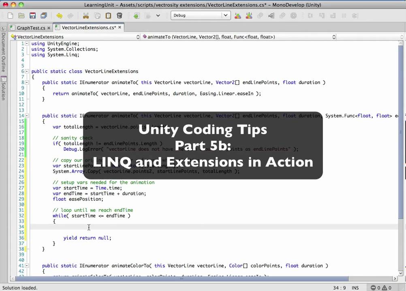This screenshot has width=406, height=291.
Task: Click the Paste clipboard icon
Action: [108, 16]
